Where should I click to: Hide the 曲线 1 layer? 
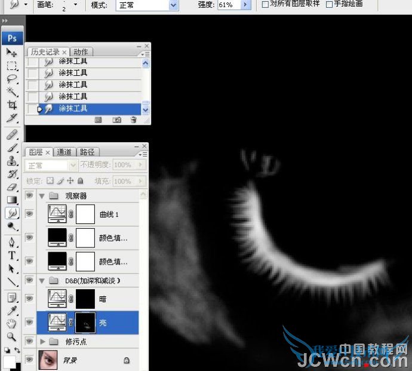pyautogui.click(x=29, y=214)
